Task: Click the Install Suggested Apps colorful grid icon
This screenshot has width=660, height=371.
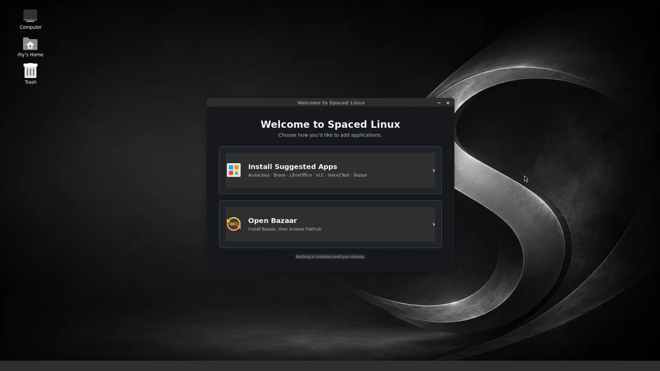Action: coord(234,170)
